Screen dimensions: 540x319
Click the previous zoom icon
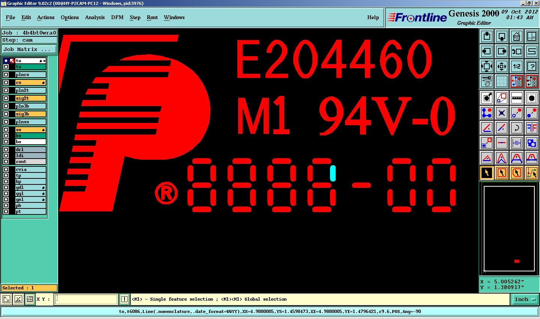coord(517,51)
